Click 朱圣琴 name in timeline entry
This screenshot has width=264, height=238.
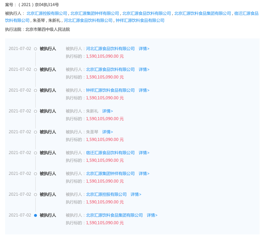pos(92,132)
